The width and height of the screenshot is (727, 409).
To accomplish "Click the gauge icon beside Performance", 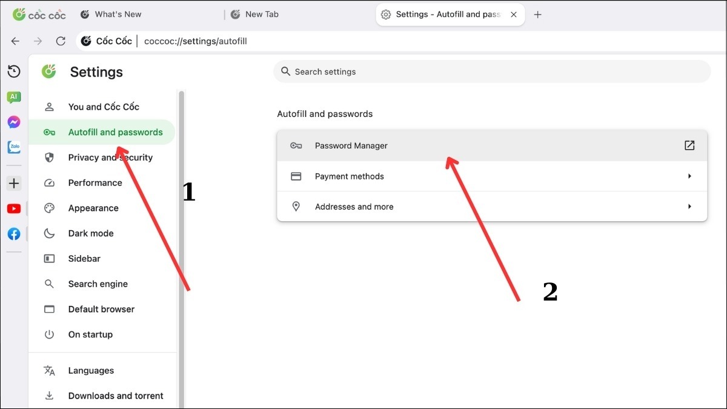I will tap(50, 183).
